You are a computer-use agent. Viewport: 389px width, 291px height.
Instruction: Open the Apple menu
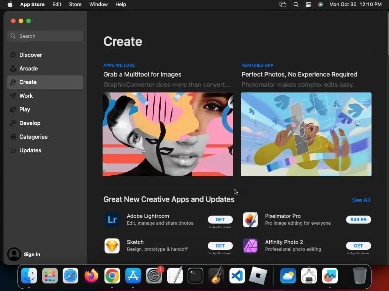click(10, 4)
